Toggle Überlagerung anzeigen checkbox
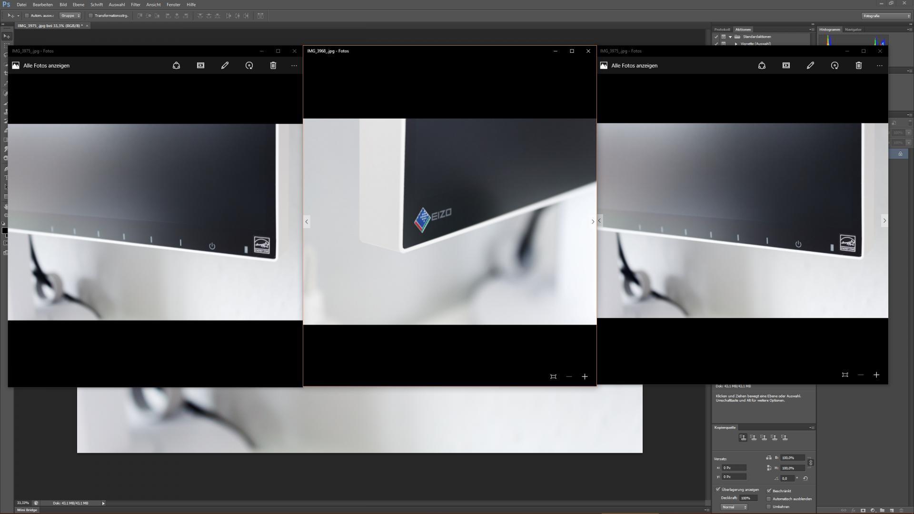 [x=718, y=489]
